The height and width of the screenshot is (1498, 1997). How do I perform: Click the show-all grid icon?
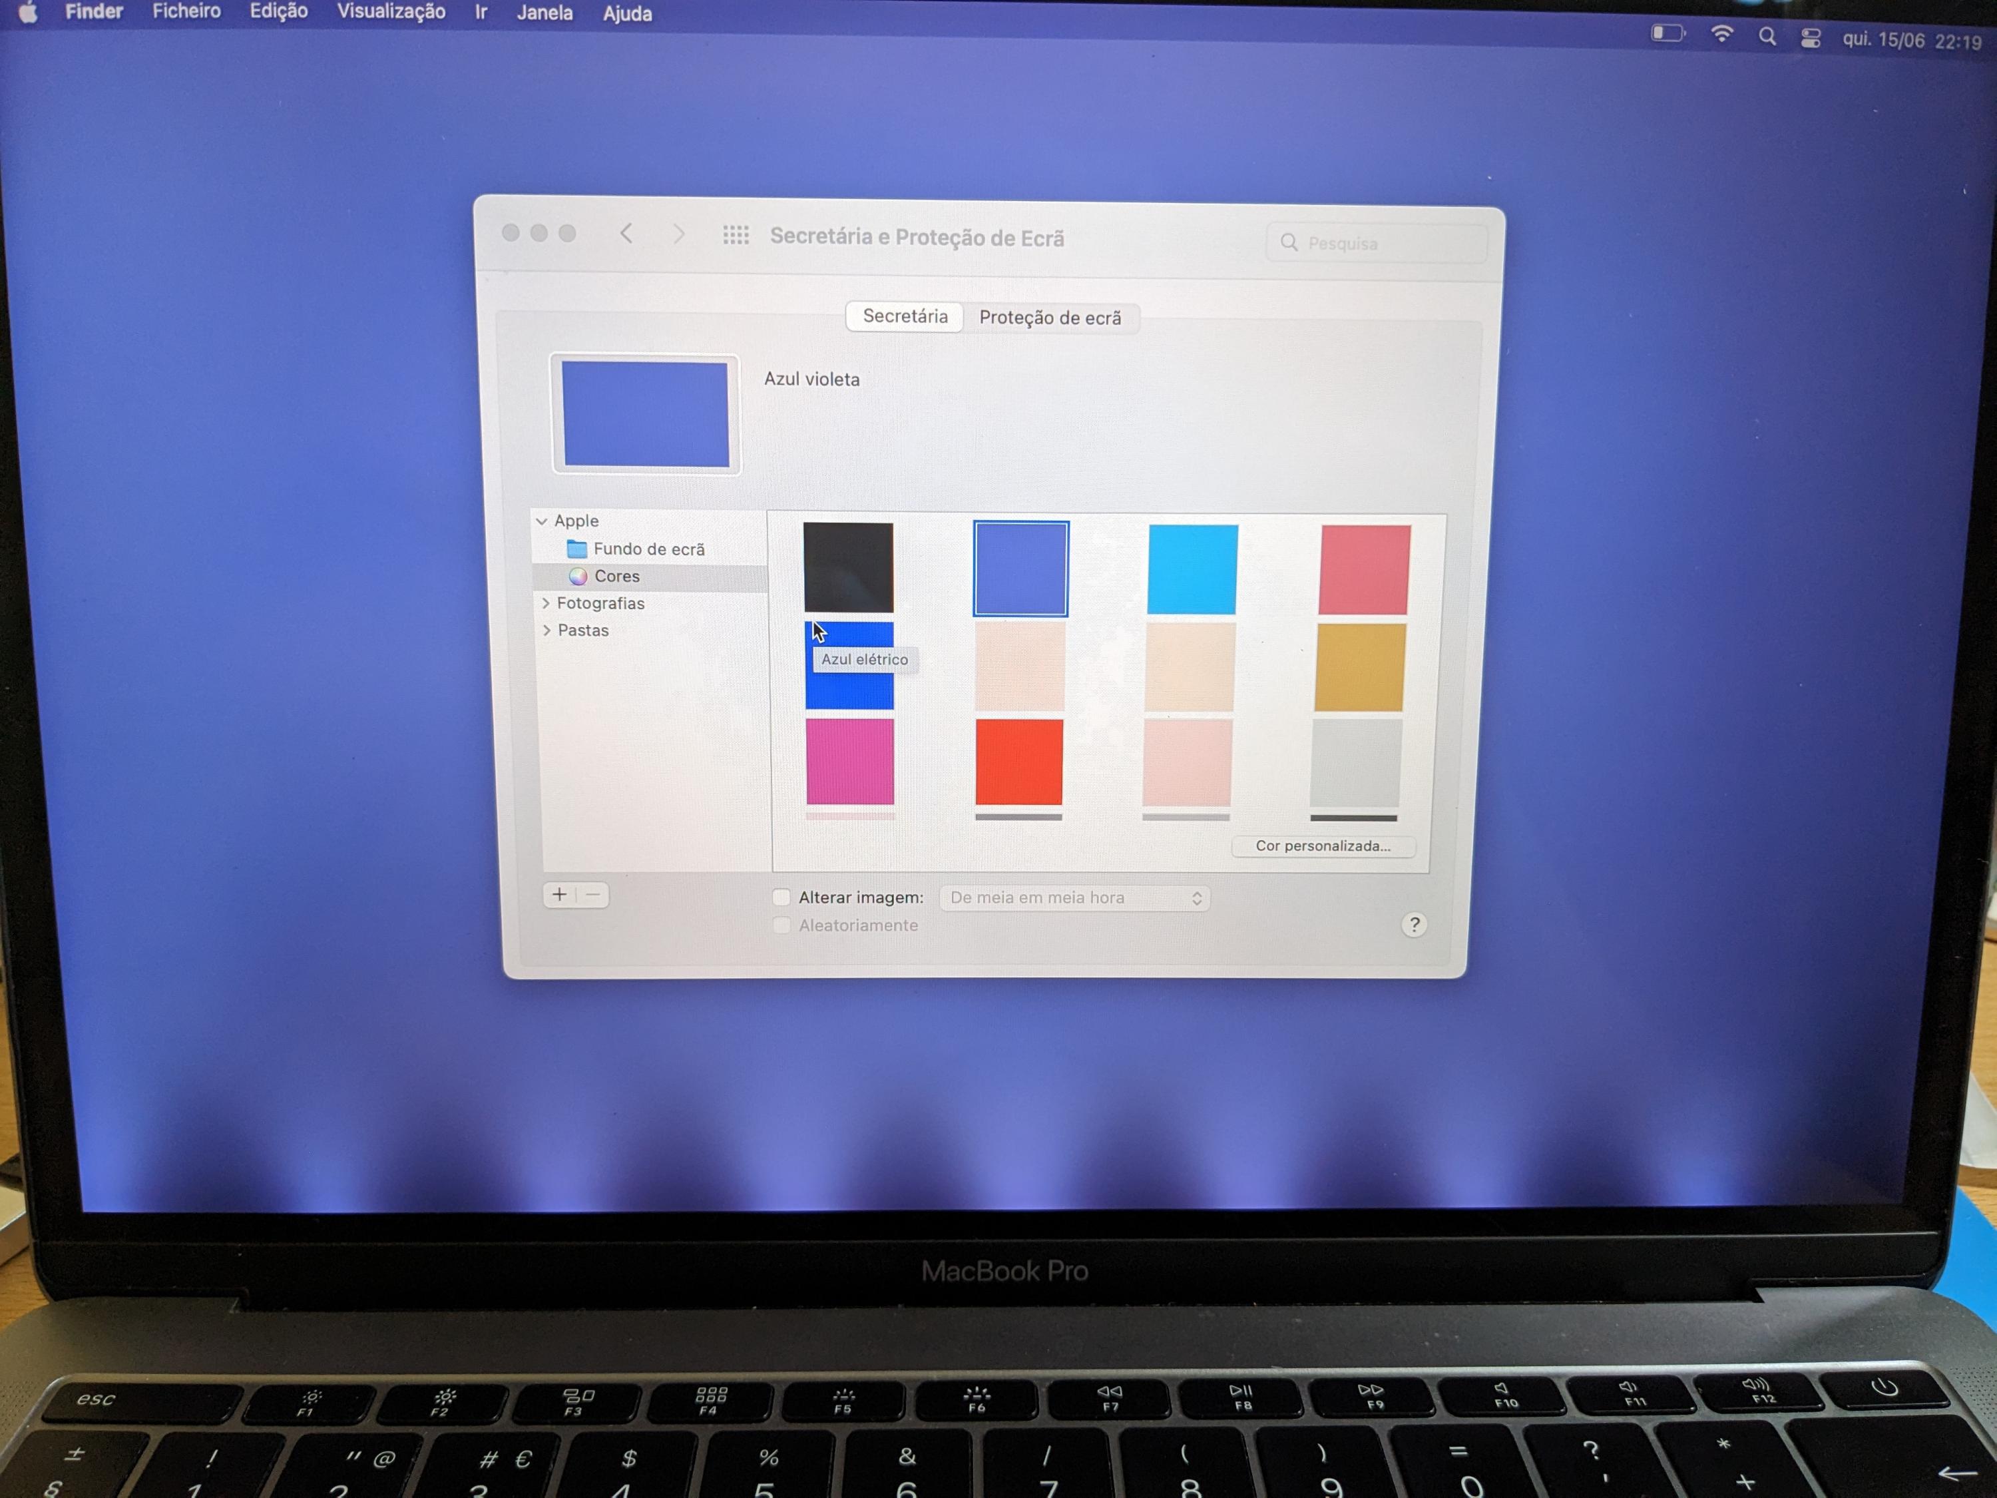(736, 236)
